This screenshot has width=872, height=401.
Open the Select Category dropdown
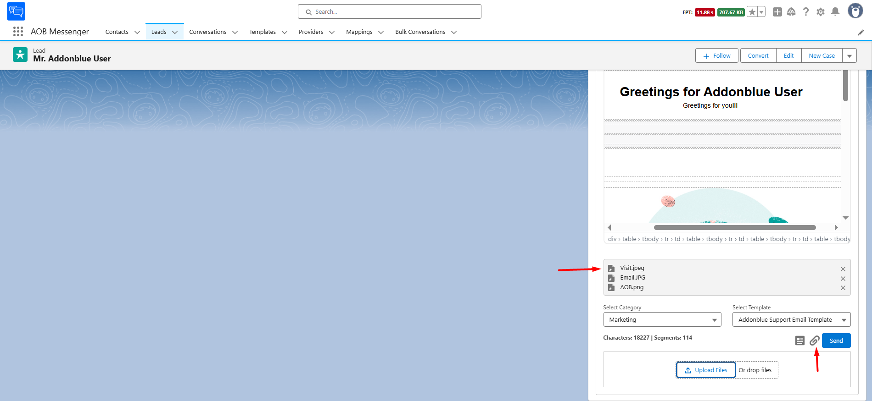tap(662, 319)
